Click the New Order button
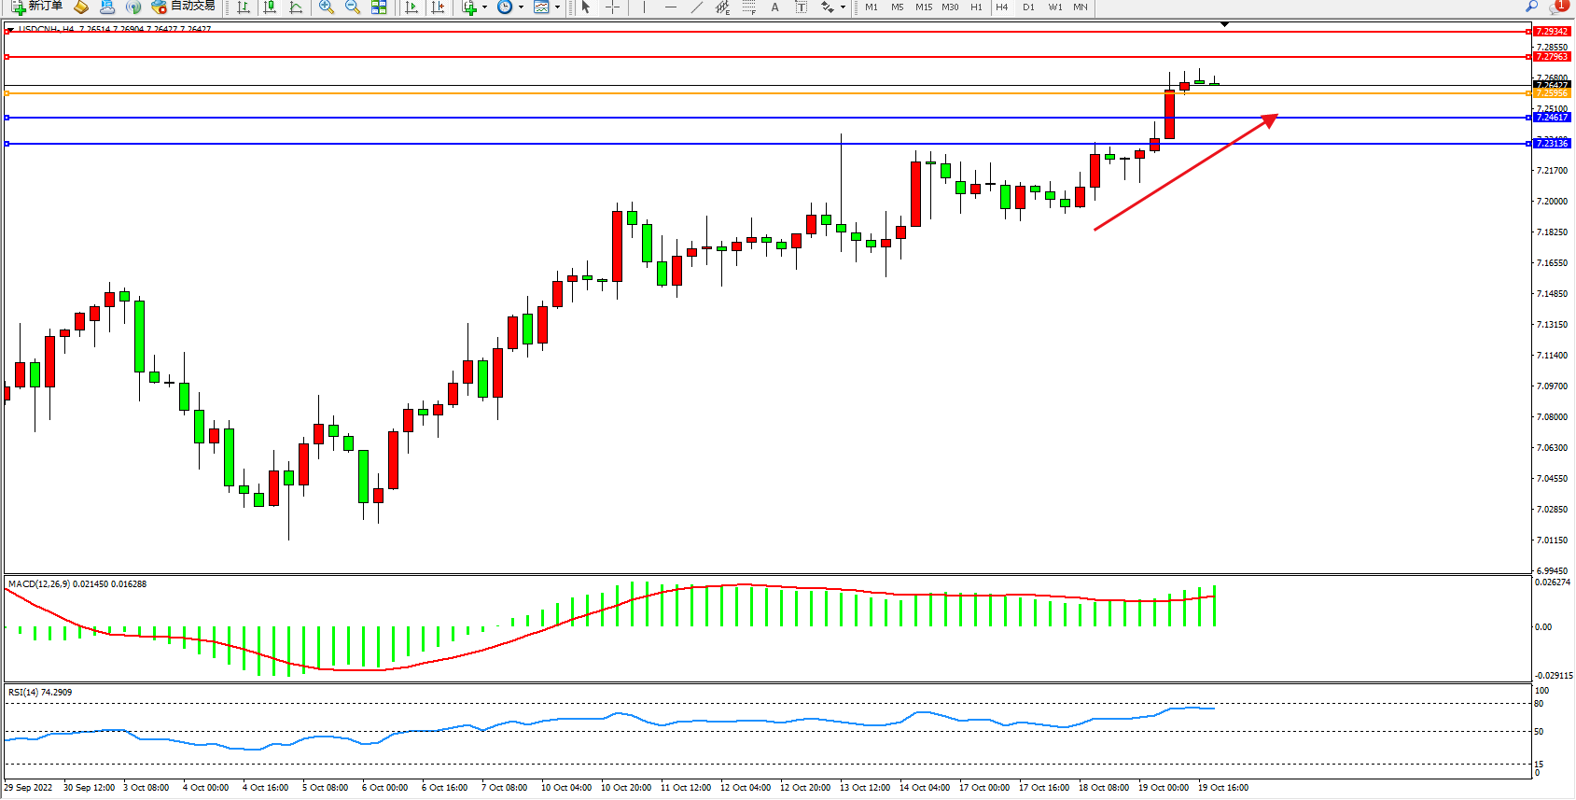 (37, 7)
